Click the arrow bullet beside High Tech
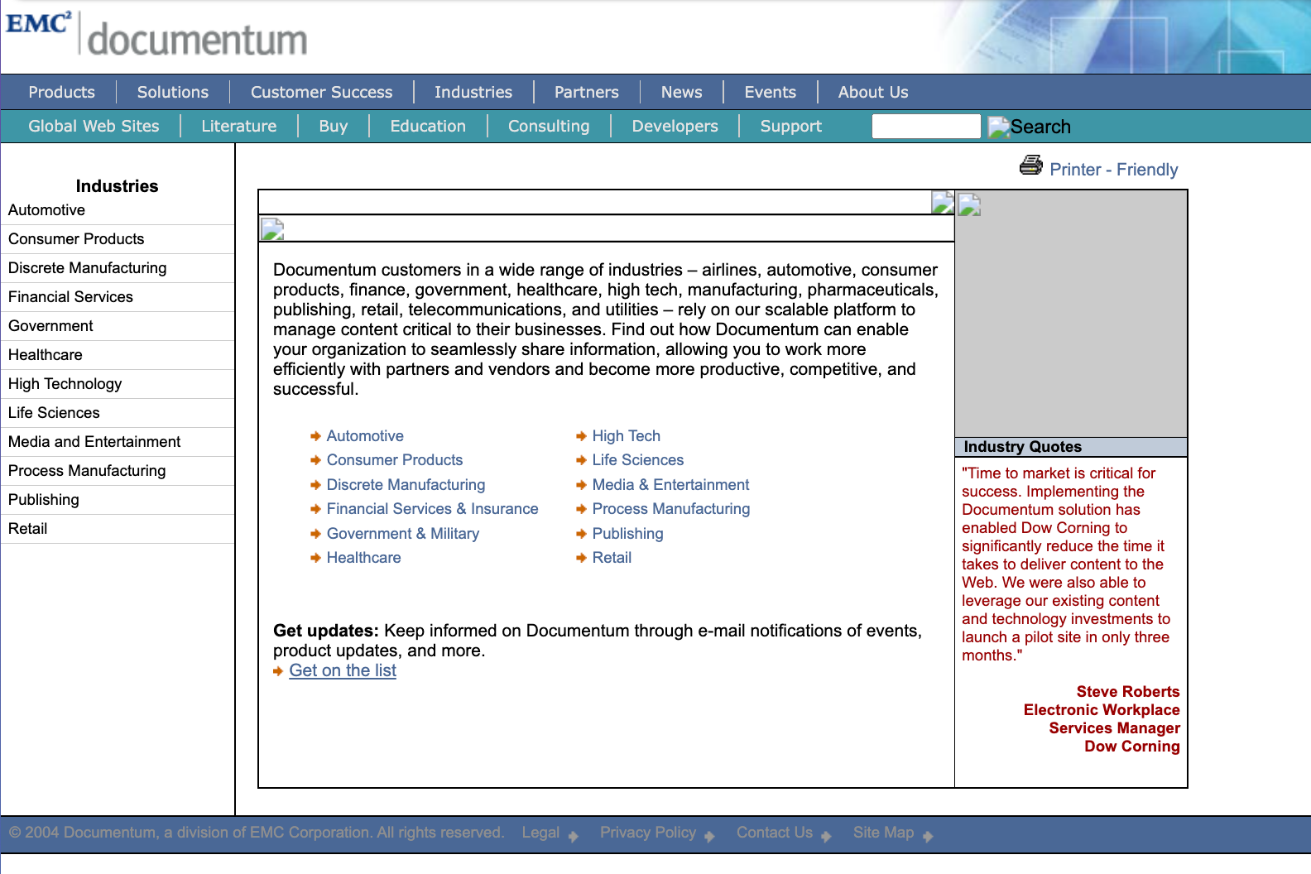The height and width of the screenshot is (874, 1311). tap(581, 436)
